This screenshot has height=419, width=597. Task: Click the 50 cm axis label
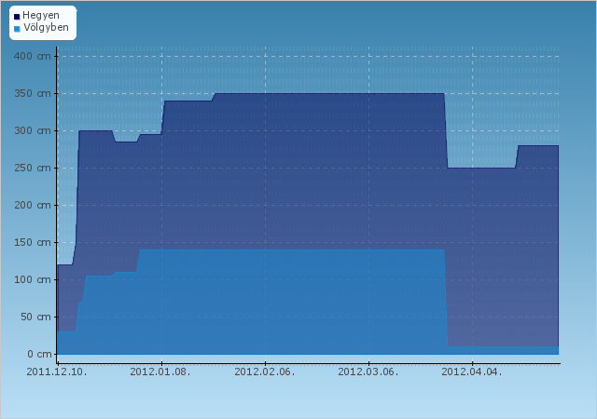[x=35, y=318]
